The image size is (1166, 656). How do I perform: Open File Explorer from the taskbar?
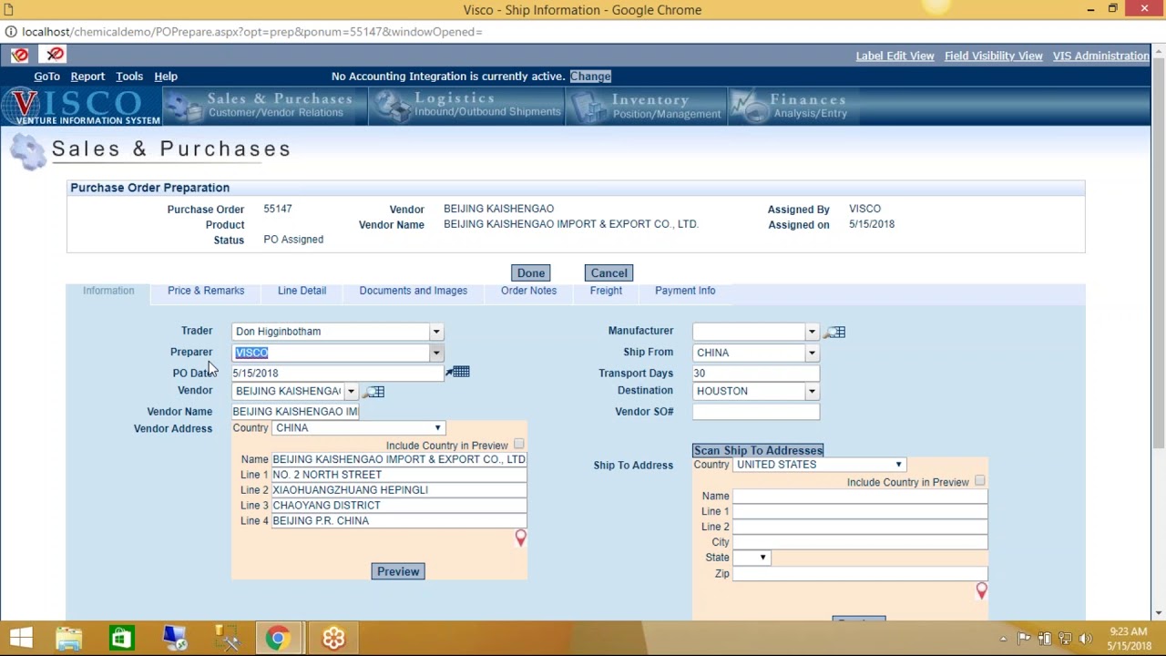(69, 638)
